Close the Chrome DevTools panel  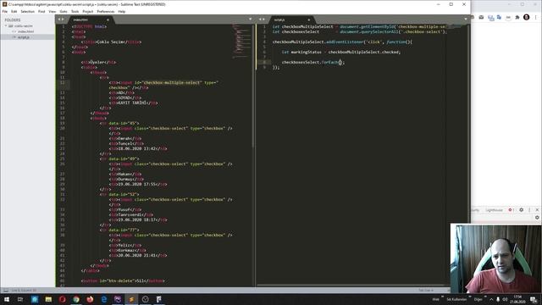[x=537, y=210]
